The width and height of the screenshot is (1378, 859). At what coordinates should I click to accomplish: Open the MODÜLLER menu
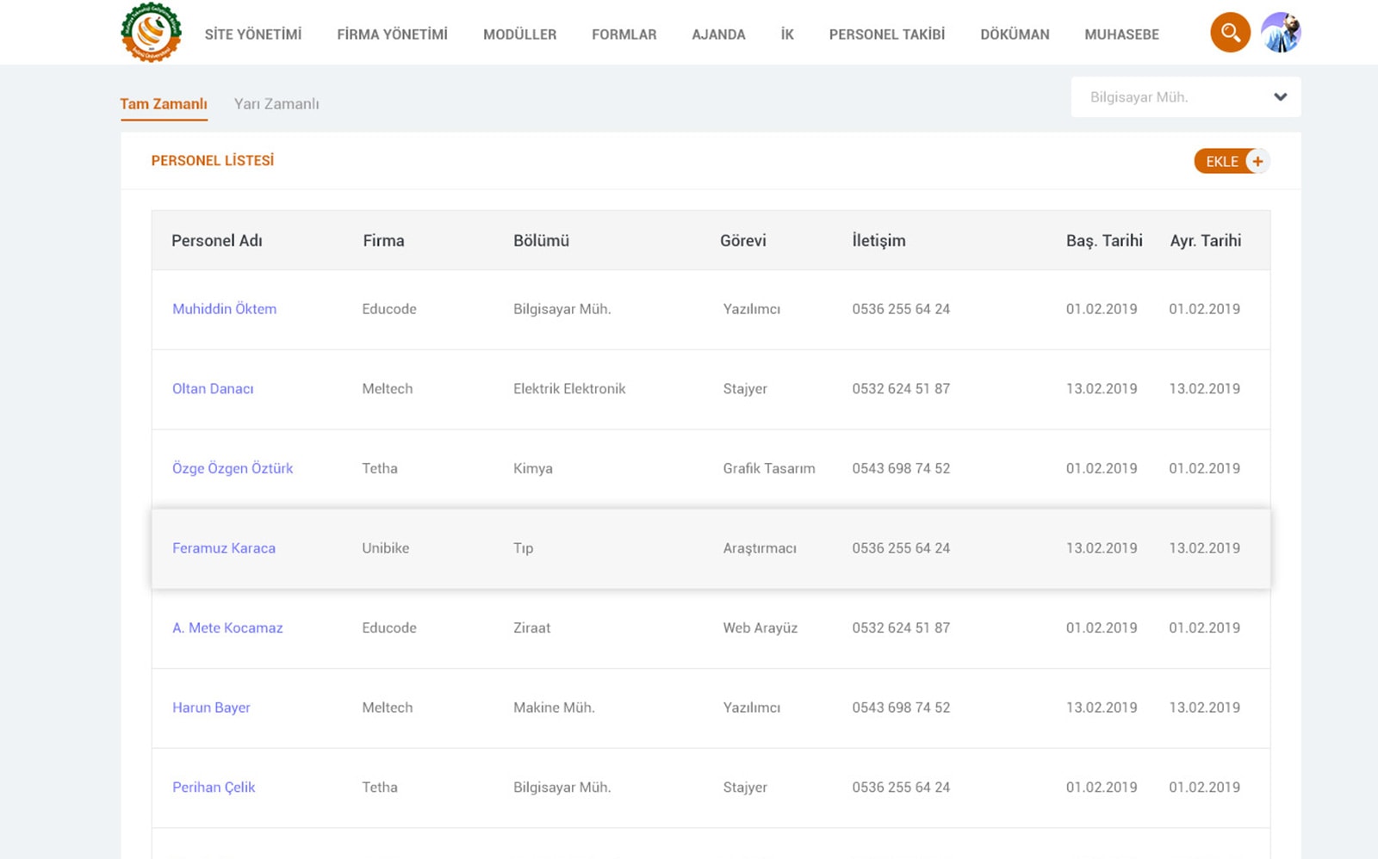pos(519,34)
